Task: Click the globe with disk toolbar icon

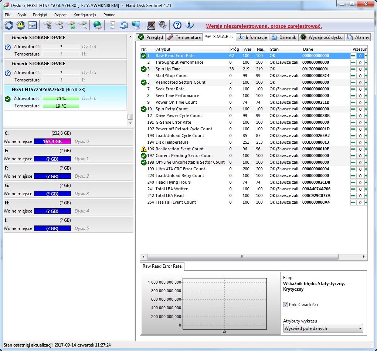Action: coord(97,25)
